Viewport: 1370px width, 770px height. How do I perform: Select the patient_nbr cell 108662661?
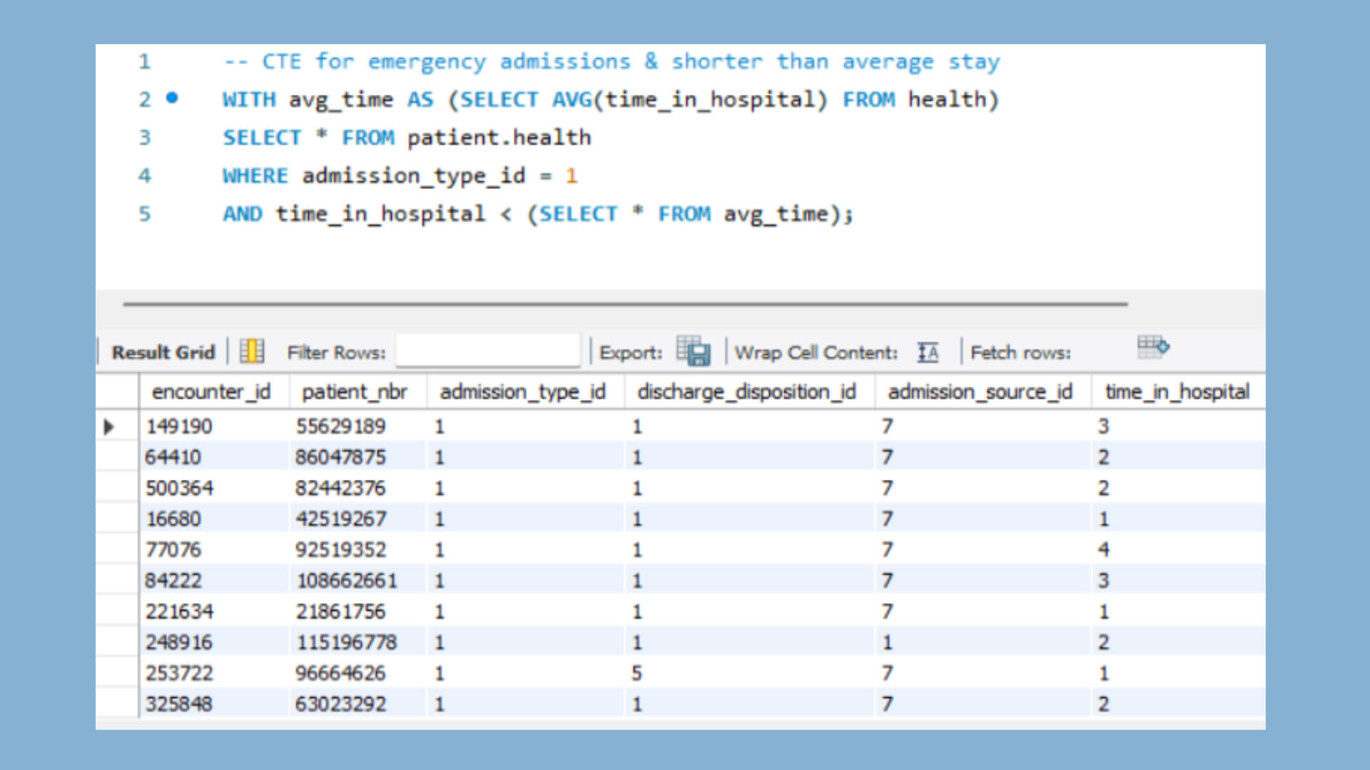click(347, 581)
